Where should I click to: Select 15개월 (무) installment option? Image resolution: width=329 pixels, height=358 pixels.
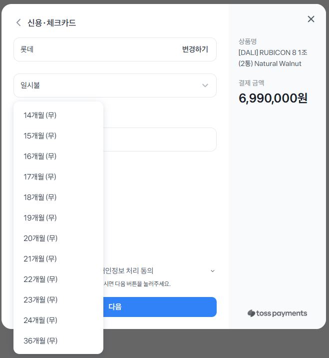(40, 136)
